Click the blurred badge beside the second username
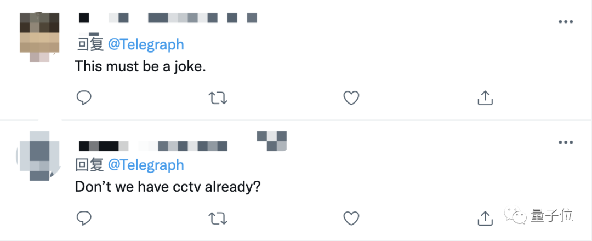 [x=272, y=140]
